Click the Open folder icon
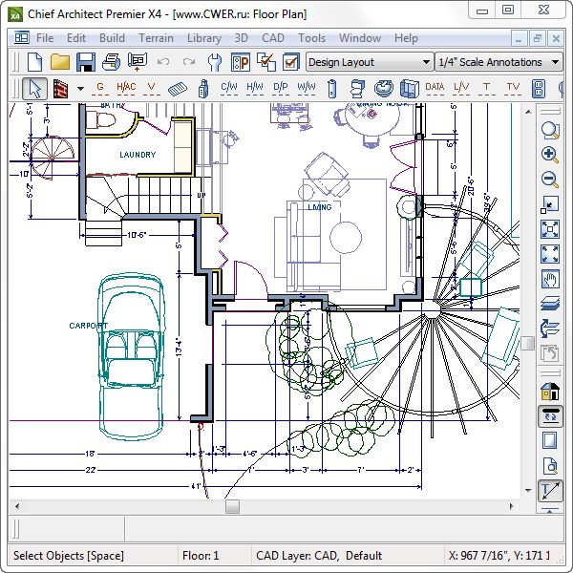Screen dimensions: 573x573 [x=60, y=62]
